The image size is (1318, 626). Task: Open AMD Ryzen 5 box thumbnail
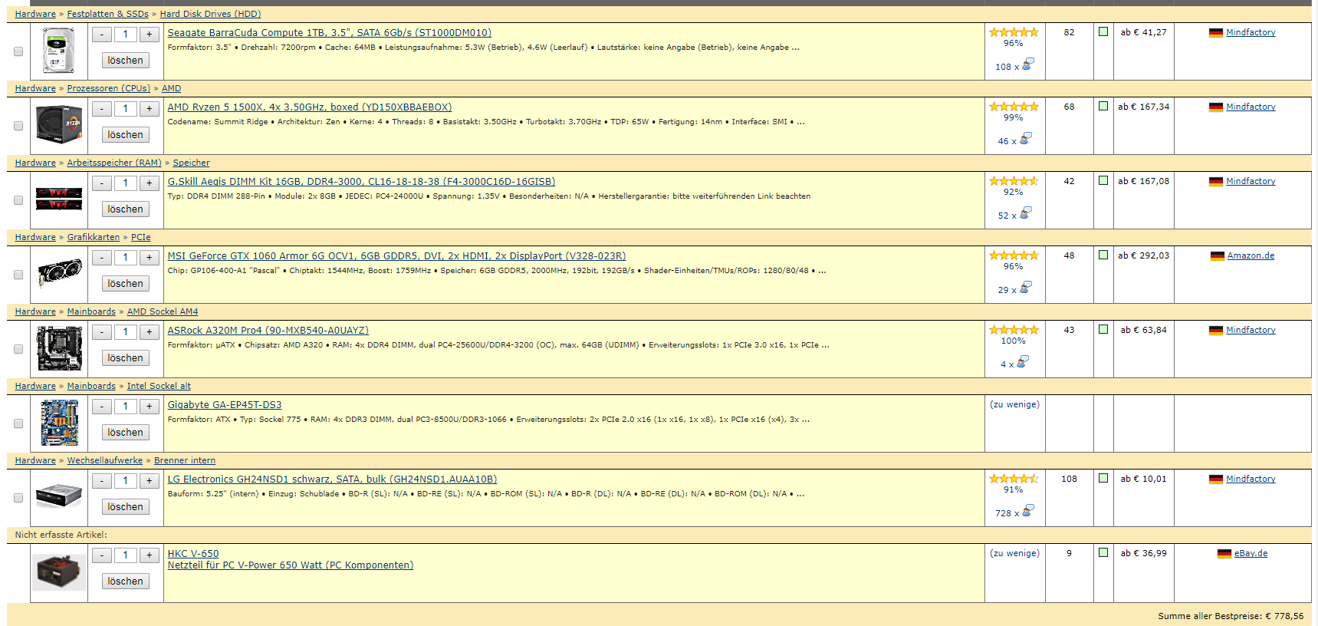click(x=59, y=125)
